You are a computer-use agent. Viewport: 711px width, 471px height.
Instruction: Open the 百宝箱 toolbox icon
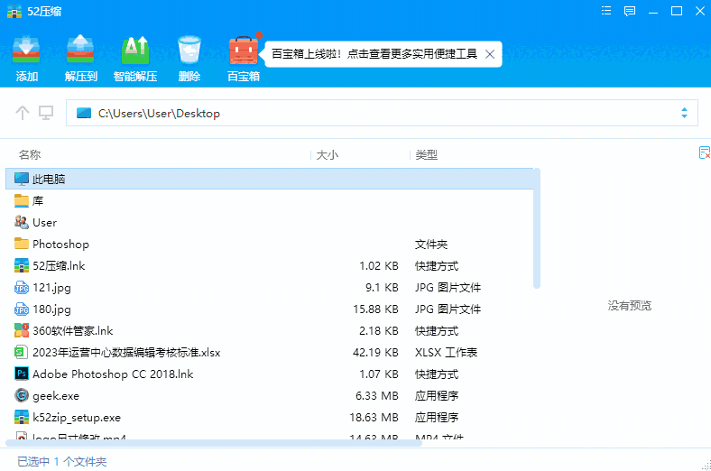pos(244,50)
